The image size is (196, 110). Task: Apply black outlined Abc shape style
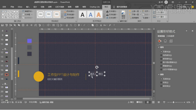pos(41,14)
